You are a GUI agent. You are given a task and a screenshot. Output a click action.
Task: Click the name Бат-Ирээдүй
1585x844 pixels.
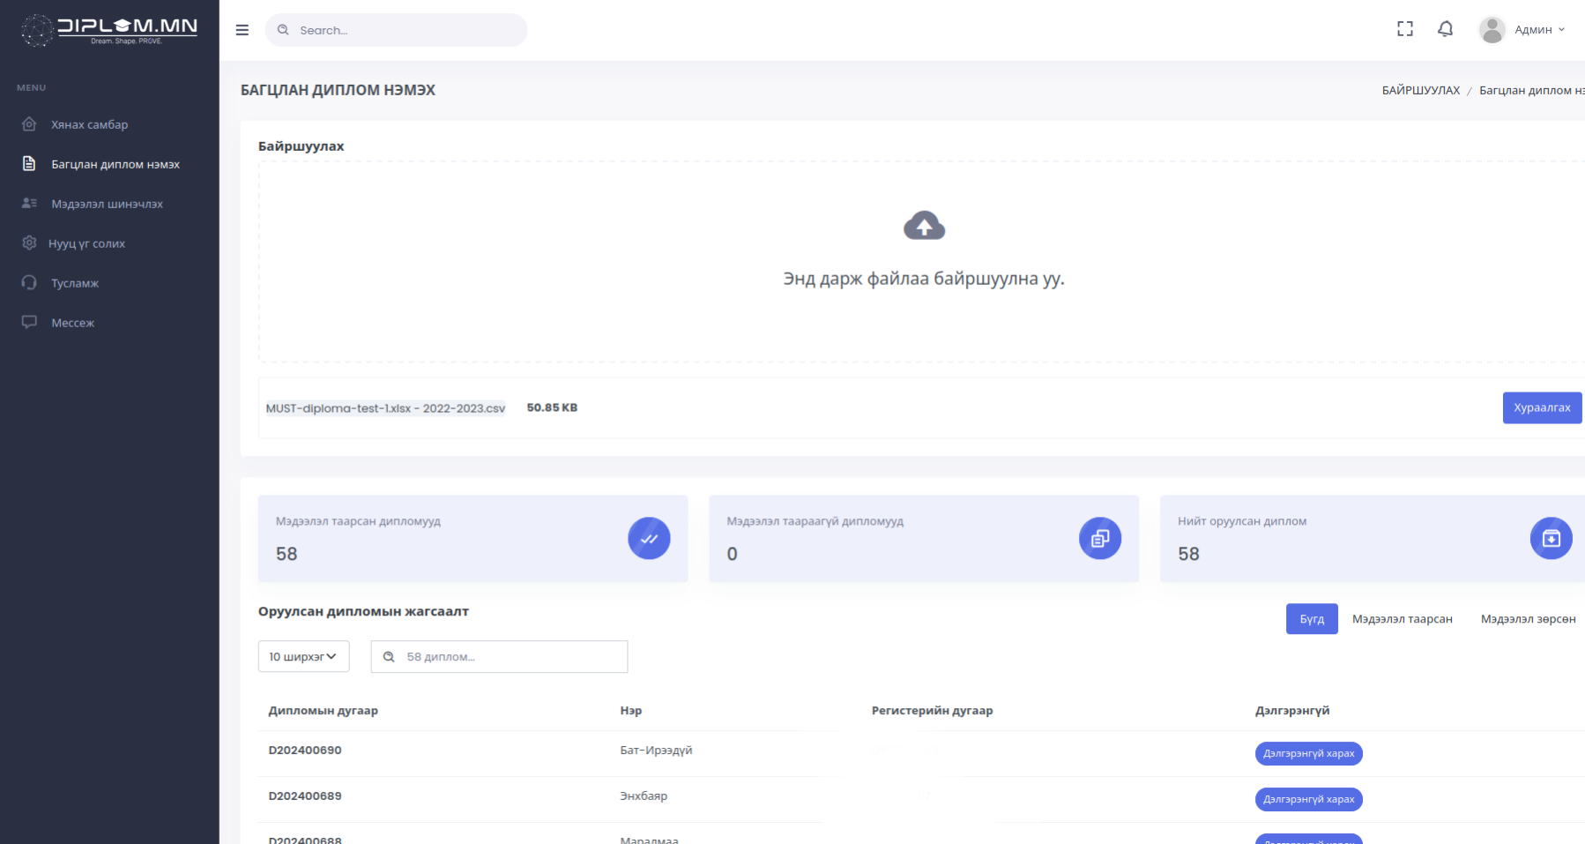(656, 750)
